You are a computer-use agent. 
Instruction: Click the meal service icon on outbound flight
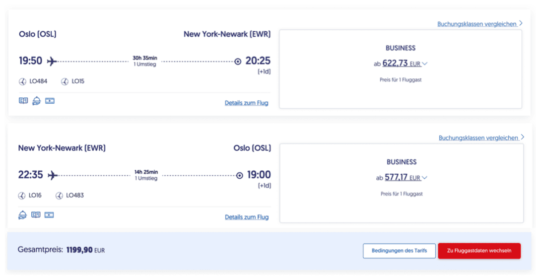37,101
